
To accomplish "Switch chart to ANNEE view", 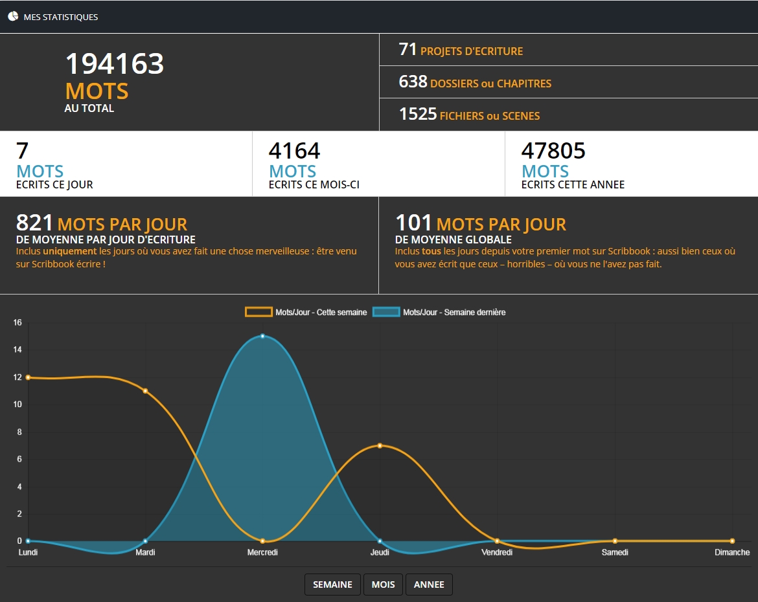I will click(429, 585).
